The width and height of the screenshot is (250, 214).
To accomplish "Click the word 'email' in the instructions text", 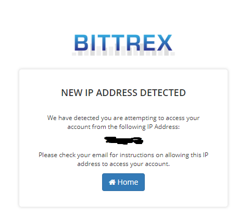I will pos(100,155).
